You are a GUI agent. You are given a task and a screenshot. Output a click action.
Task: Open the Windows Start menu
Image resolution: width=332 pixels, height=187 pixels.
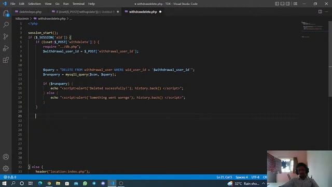coord(4,183)
